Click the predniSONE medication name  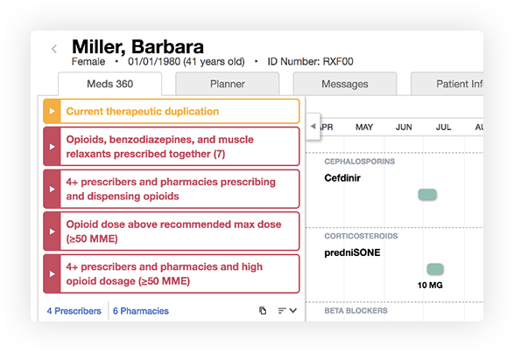tap(352, 252)
